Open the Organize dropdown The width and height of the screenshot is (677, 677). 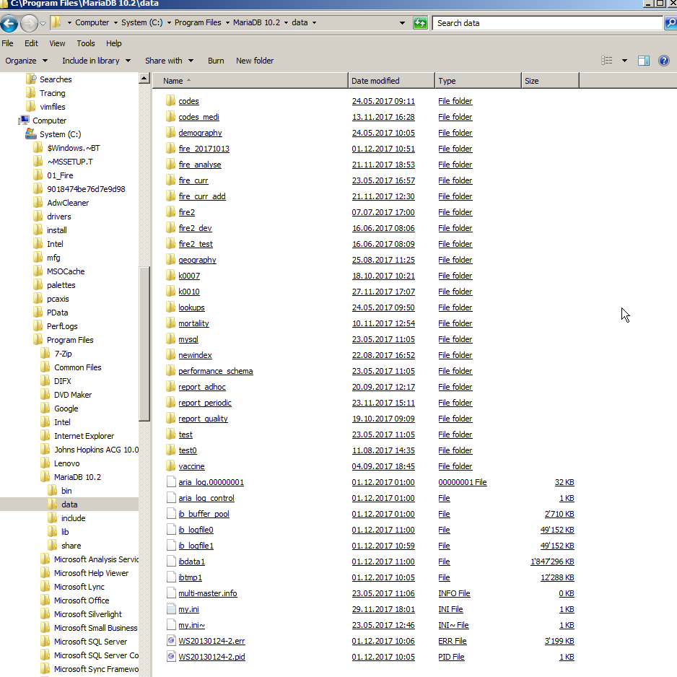coord(26,61)
